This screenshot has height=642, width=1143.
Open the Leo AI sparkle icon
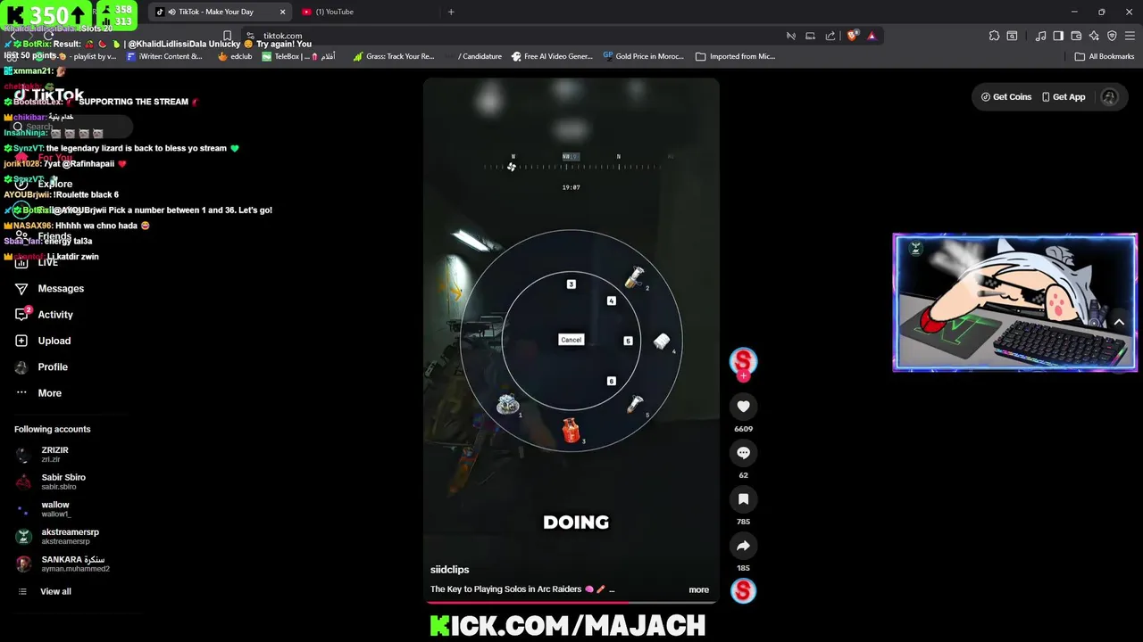(x=1094, y=36)
